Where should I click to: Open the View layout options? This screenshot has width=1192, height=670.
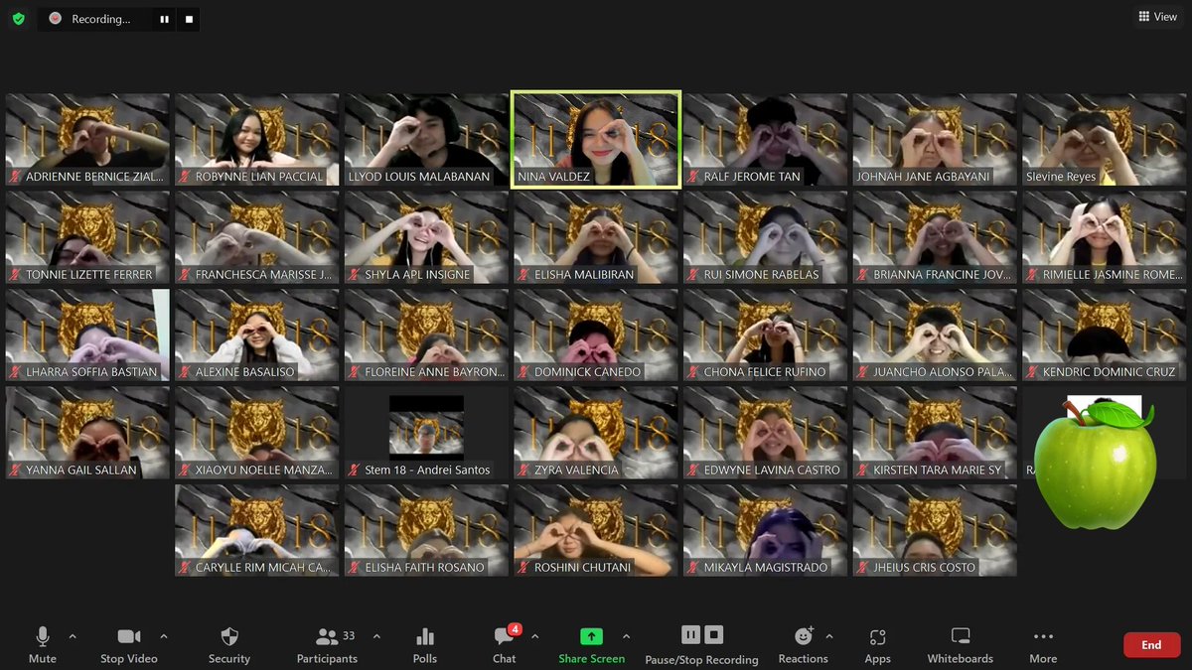(x=1157, y=17)
